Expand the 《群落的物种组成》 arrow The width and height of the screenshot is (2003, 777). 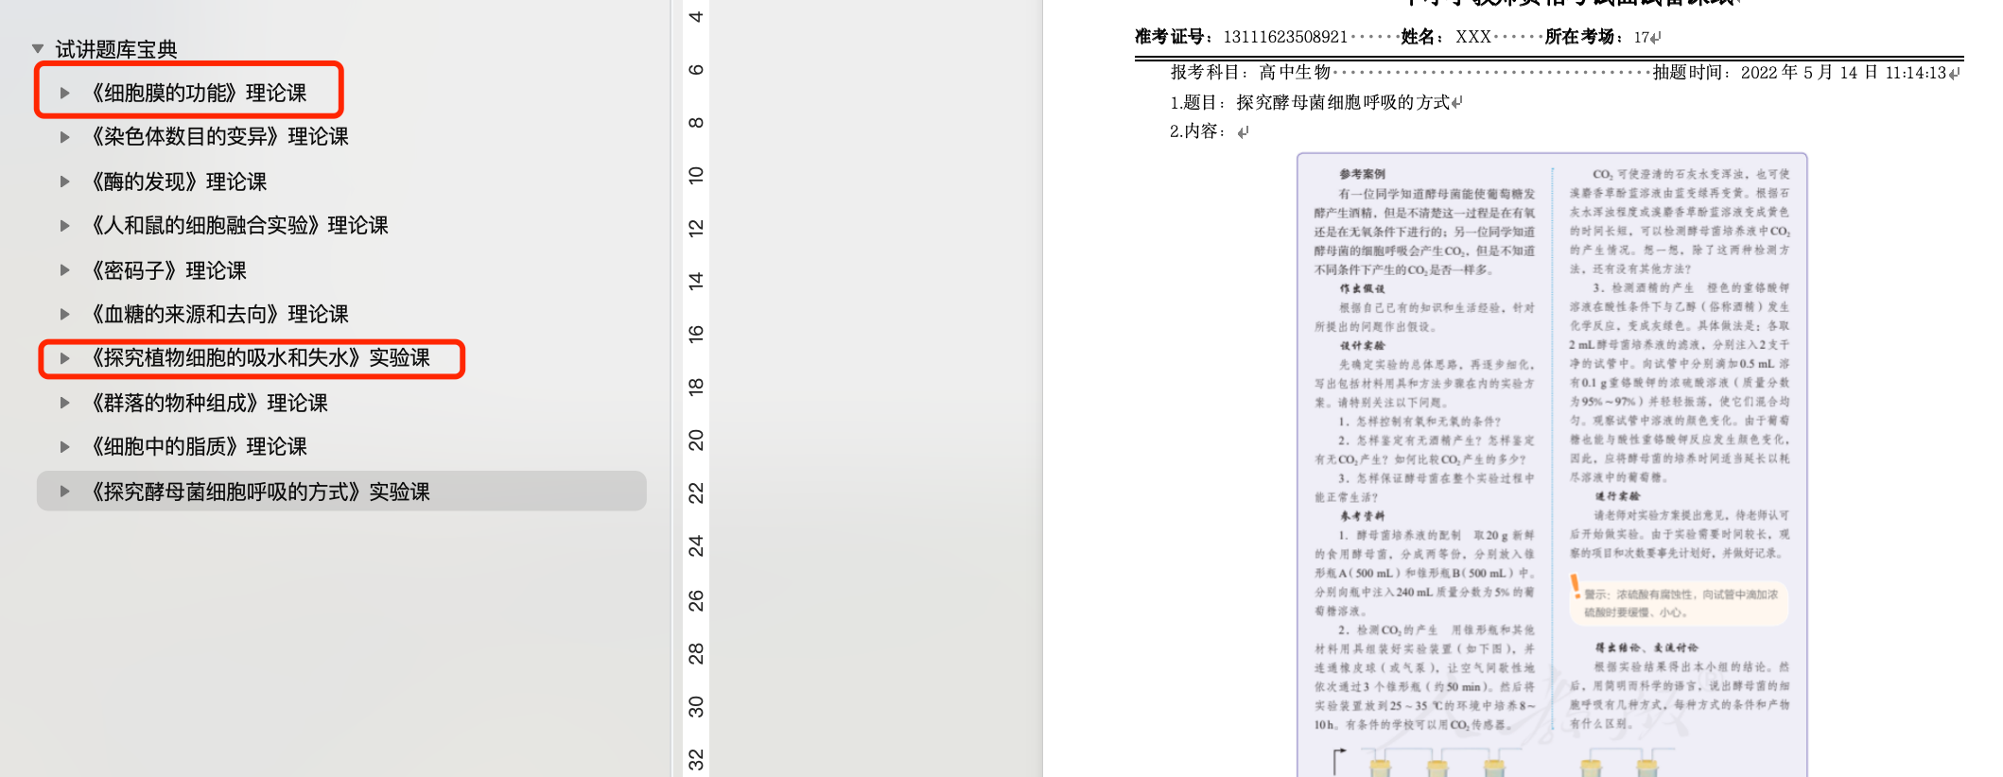click(x=64, y=403)
